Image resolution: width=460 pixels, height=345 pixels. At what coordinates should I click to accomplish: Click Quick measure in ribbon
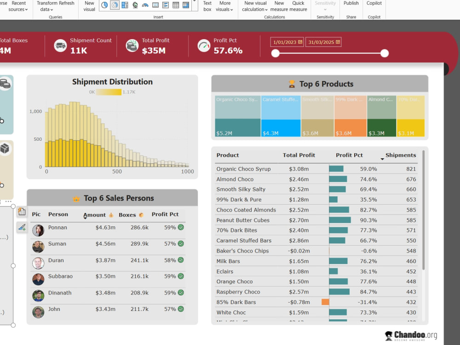[x=298, y=6]
